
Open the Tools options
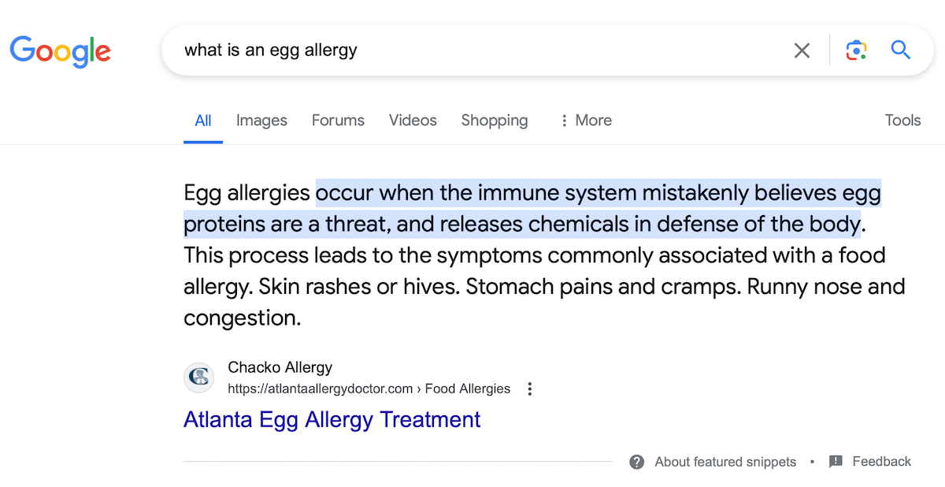(902, 120)
